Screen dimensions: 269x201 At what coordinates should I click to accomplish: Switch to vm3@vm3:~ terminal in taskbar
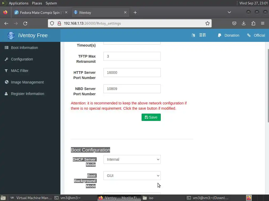(x=75, y=198)
